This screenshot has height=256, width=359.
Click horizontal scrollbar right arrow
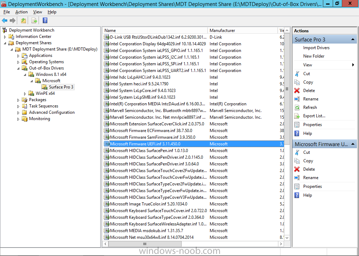point(281,244)
